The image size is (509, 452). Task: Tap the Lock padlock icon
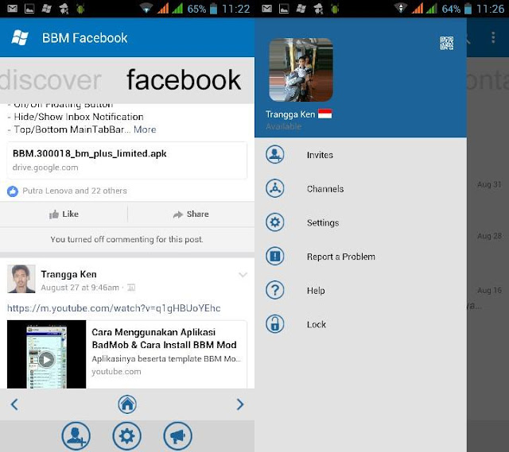pyautogui.click(x=275, y=324)
